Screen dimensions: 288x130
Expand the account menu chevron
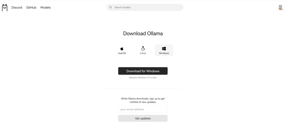click(283, 10)
